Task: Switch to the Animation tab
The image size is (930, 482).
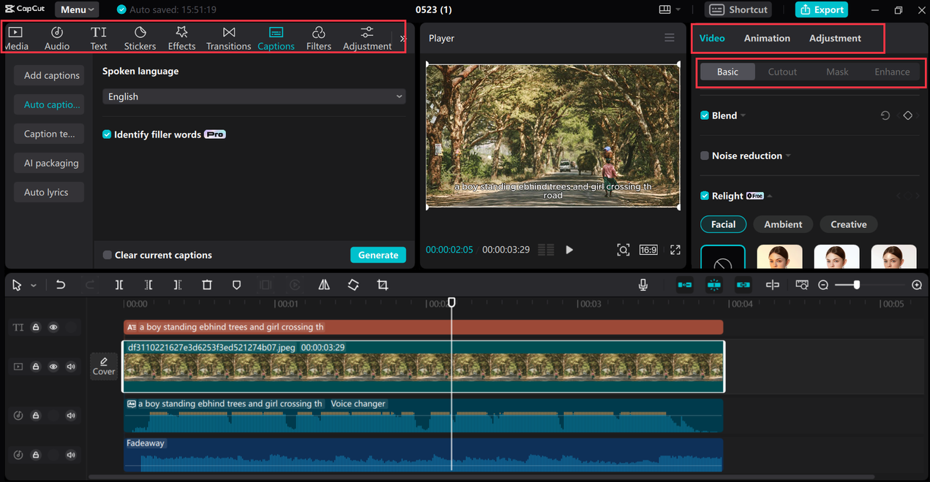Action: coord(767,38)
